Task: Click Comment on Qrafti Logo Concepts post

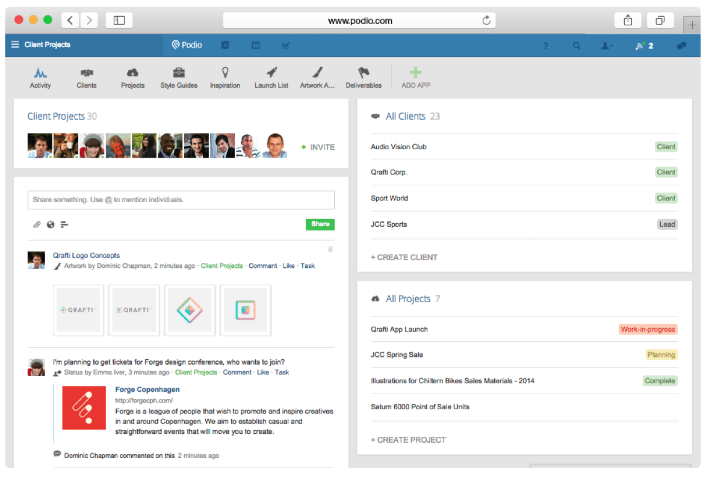Action: click(262, 266)
